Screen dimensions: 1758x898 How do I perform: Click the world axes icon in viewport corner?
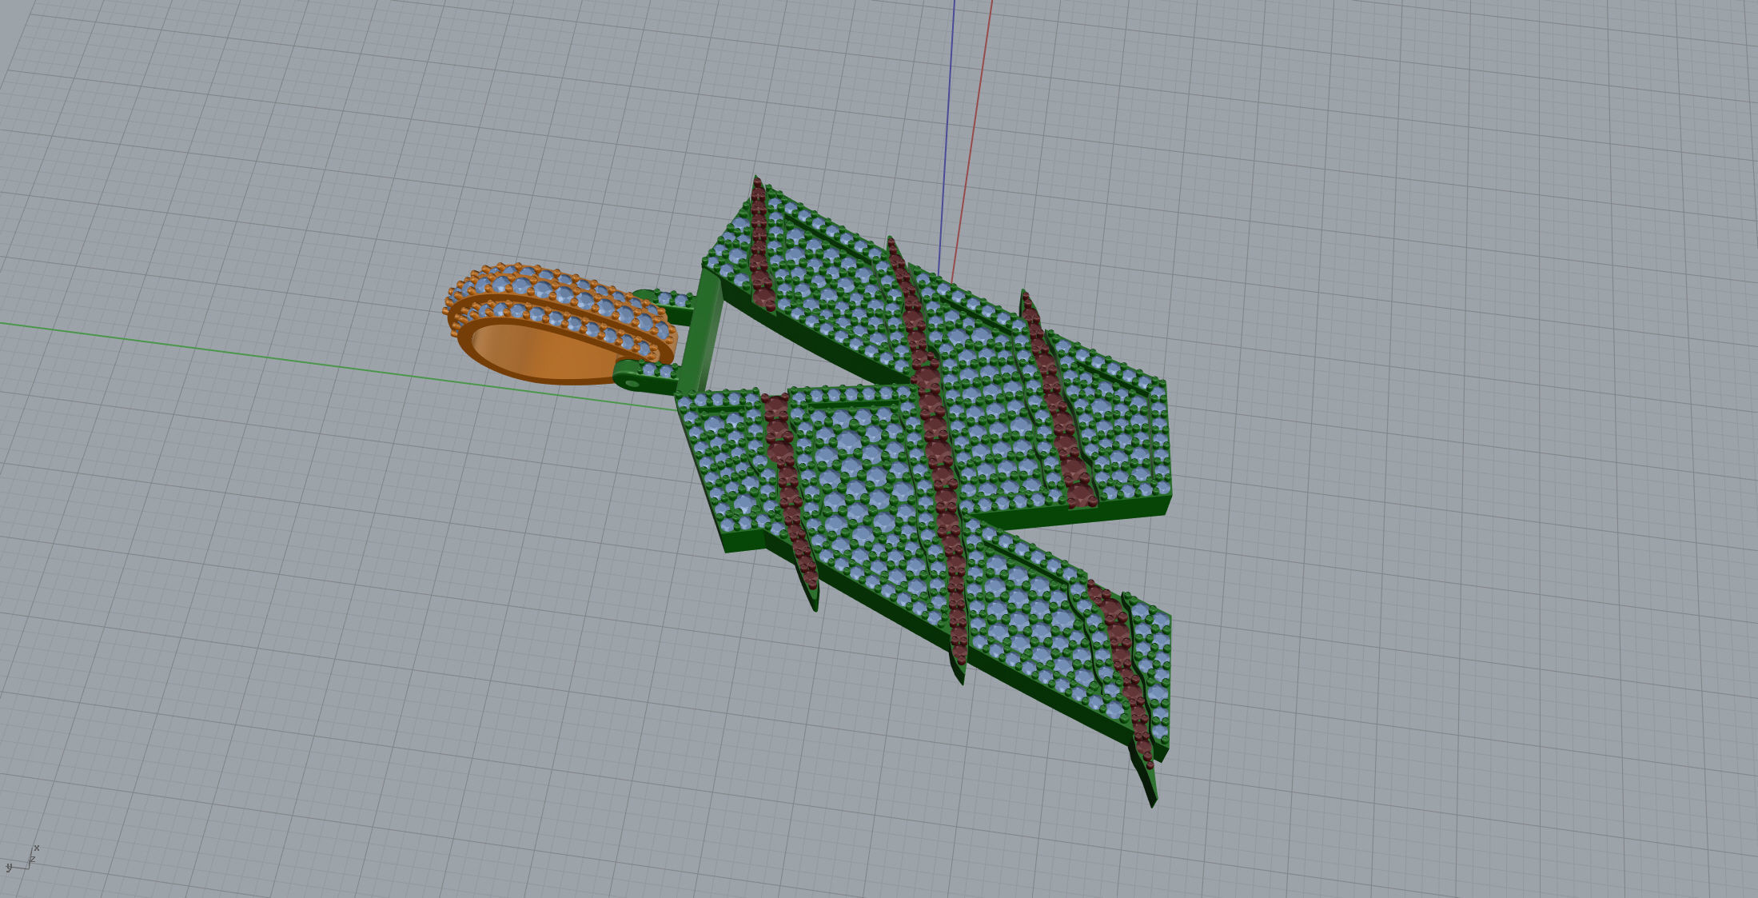pyautogui.click(x=22, y=860)
